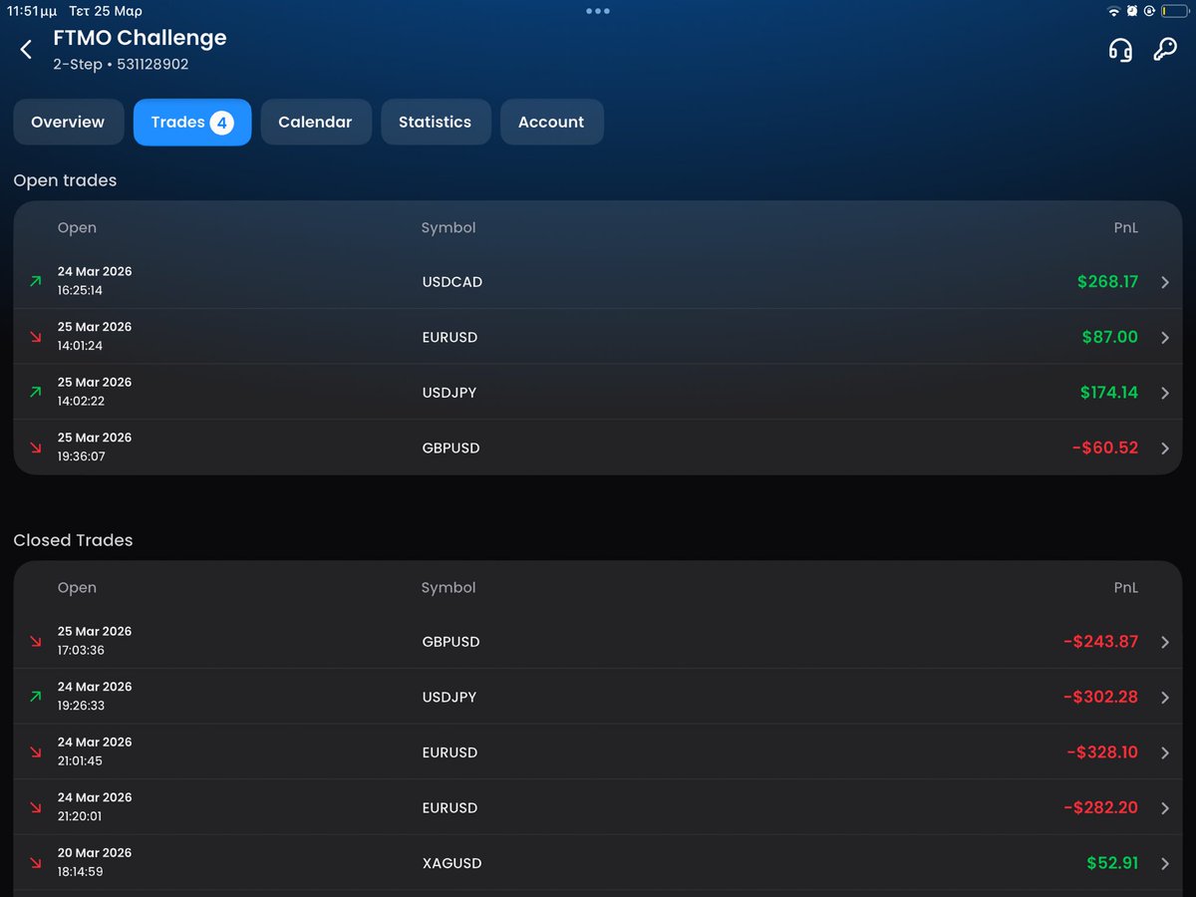This screenshot has height=897, width=1196.
Task: Tap the 25 Mar 2026 19:36:07 timestamp
Action: 95,447
